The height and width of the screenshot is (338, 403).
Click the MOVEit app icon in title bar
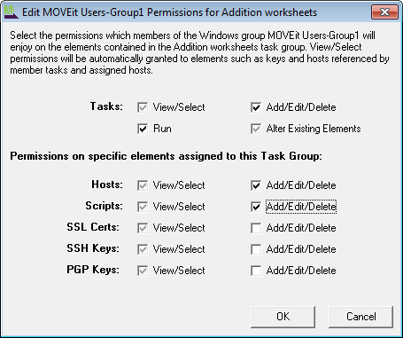point(11,12)
